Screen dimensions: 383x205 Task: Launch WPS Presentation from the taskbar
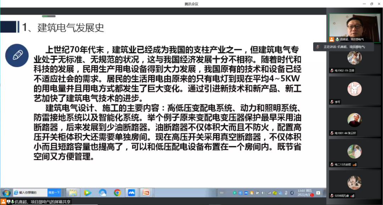click(146, 193)
